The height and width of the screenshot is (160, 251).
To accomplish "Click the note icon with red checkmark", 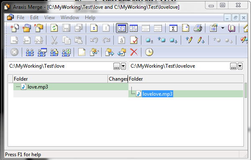I will (134, 40).
